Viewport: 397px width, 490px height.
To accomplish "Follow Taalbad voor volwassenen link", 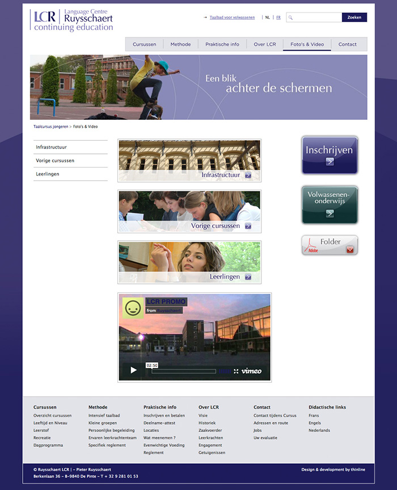I will pos(232,18).
